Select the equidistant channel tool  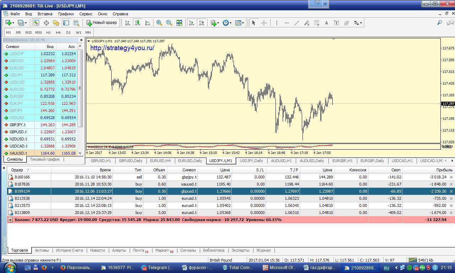pyautogui.click(x=346, y=23)
